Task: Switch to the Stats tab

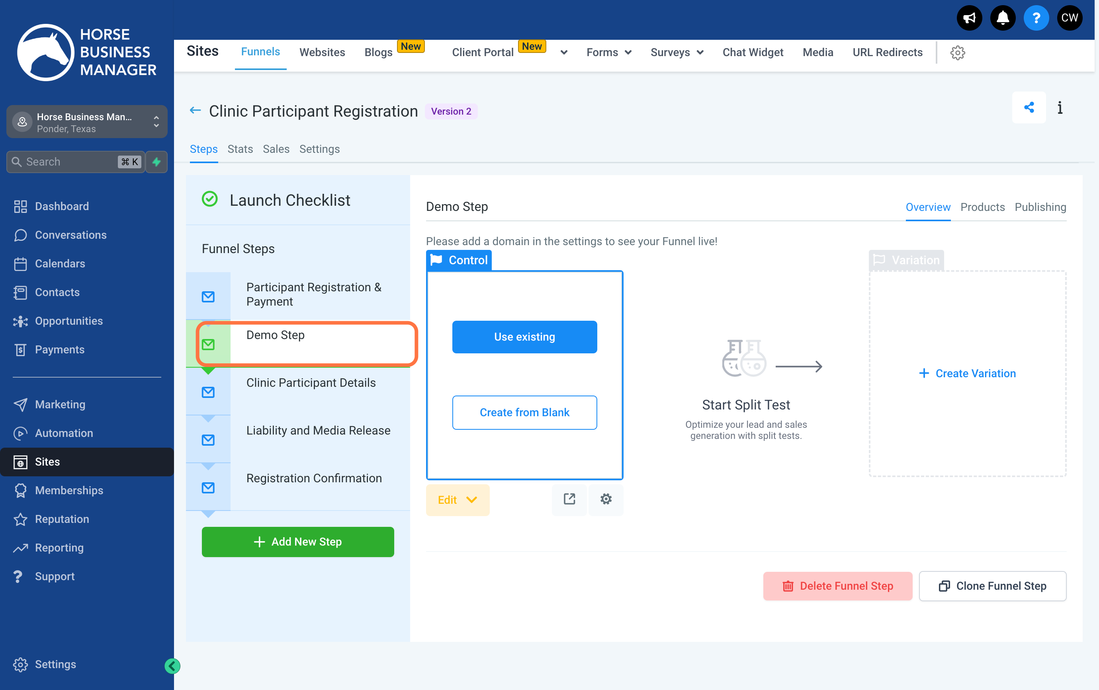Action: pyautogui.click(x=240, y=150)
